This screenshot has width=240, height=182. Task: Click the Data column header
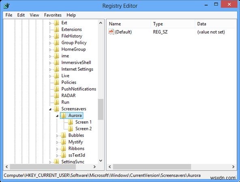[216, 24]
